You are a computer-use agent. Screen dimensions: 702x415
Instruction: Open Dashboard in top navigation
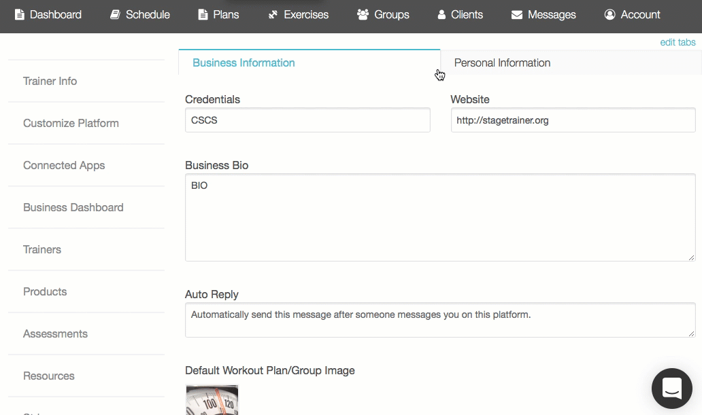point(48,15)
